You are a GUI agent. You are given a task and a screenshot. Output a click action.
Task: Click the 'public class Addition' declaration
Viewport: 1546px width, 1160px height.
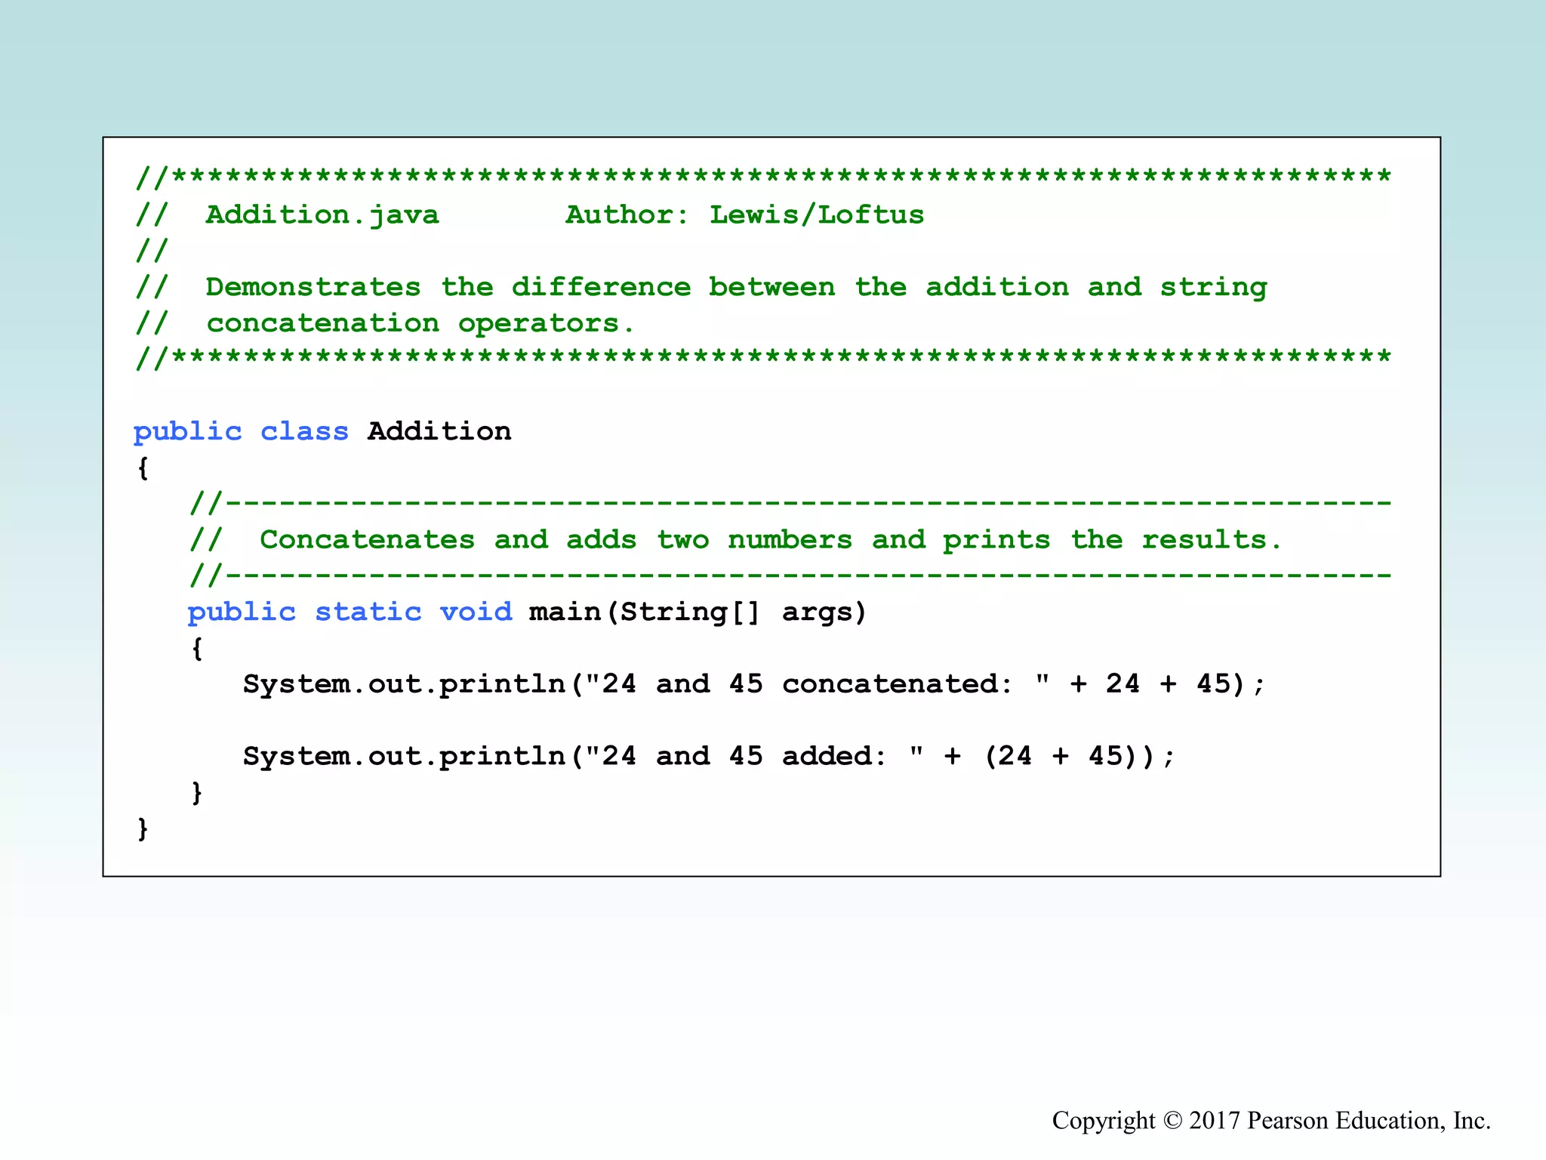pyautogui.click(x=322, y=432)
